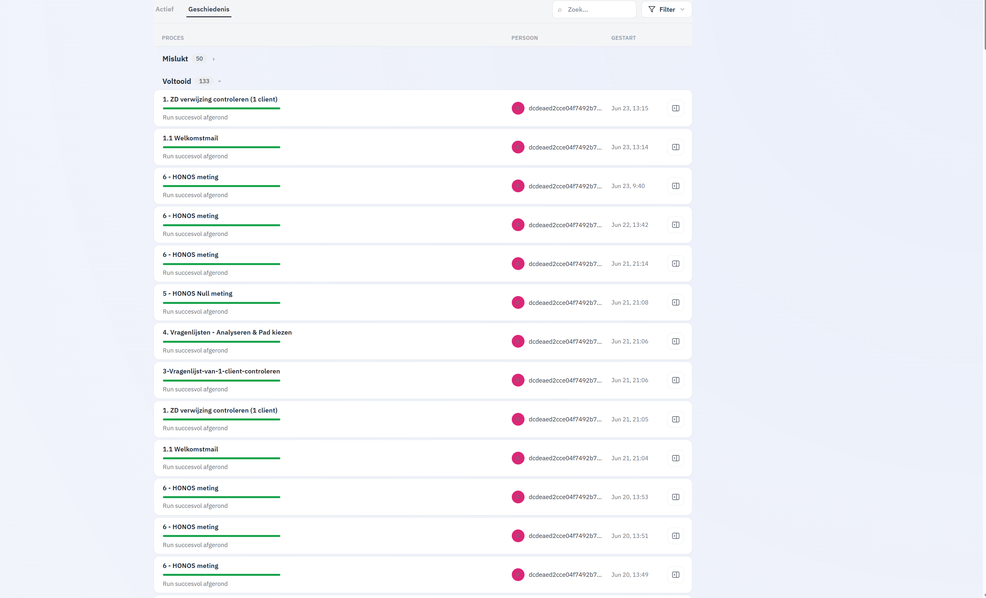Open side panel for the Jun 23, 13:14 run
The image size is (986, 598).
(x=676, y=147)
